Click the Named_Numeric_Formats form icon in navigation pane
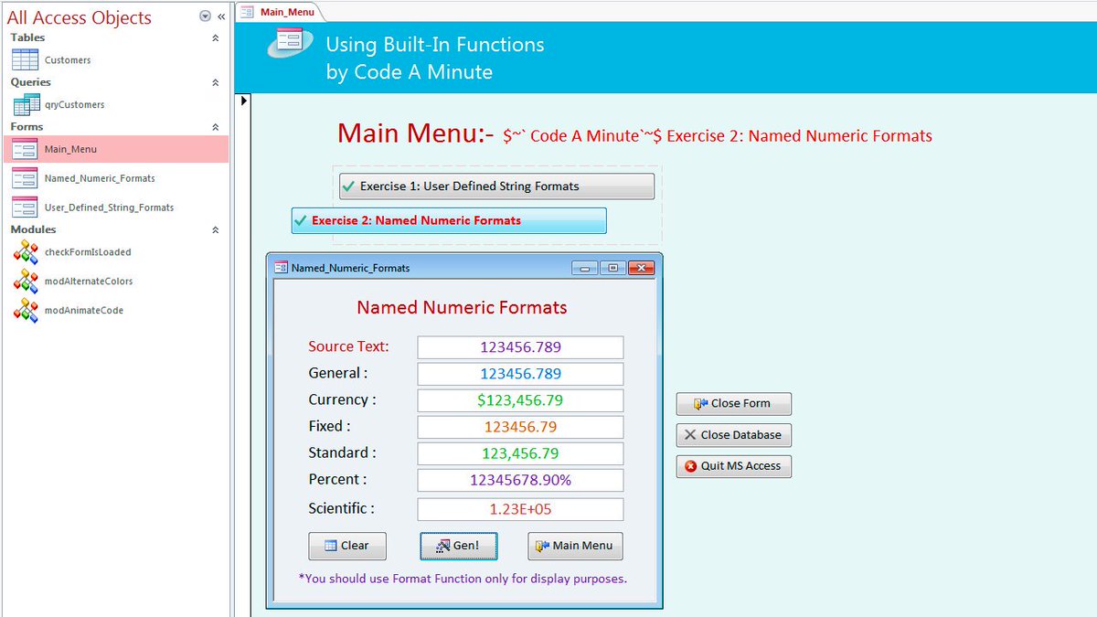Screen dimensions: 1097x617 coord(25,178)
